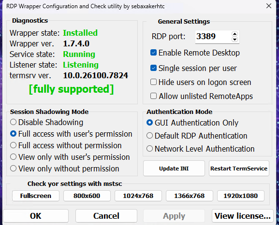Click Restart TermService button
Viewport: 279px width, 225px height.
tap(239, 169)
